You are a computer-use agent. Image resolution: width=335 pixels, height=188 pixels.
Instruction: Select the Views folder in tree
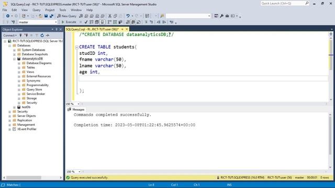click(30, 72)
